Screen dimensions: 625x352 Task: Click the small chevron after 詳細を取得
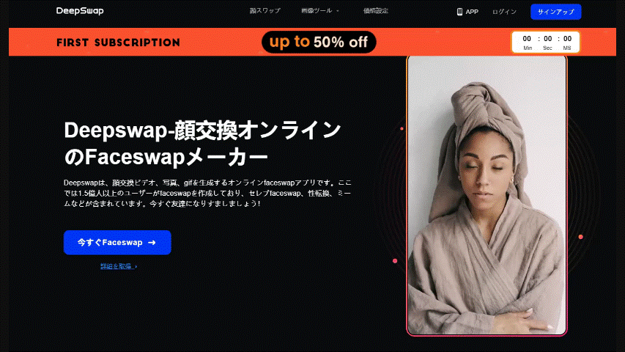pos(136,267)
